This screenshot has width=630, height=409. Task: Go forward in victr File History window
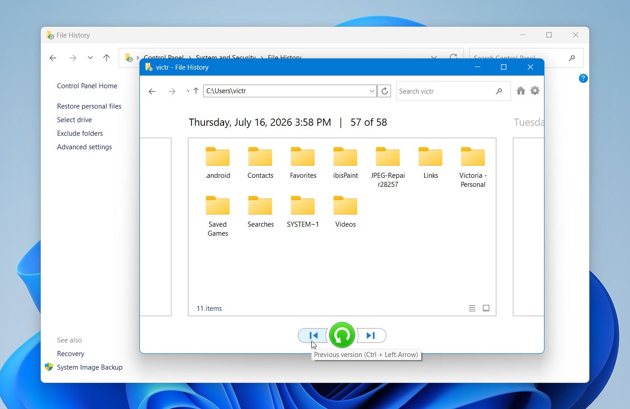(x=172, y=91)
